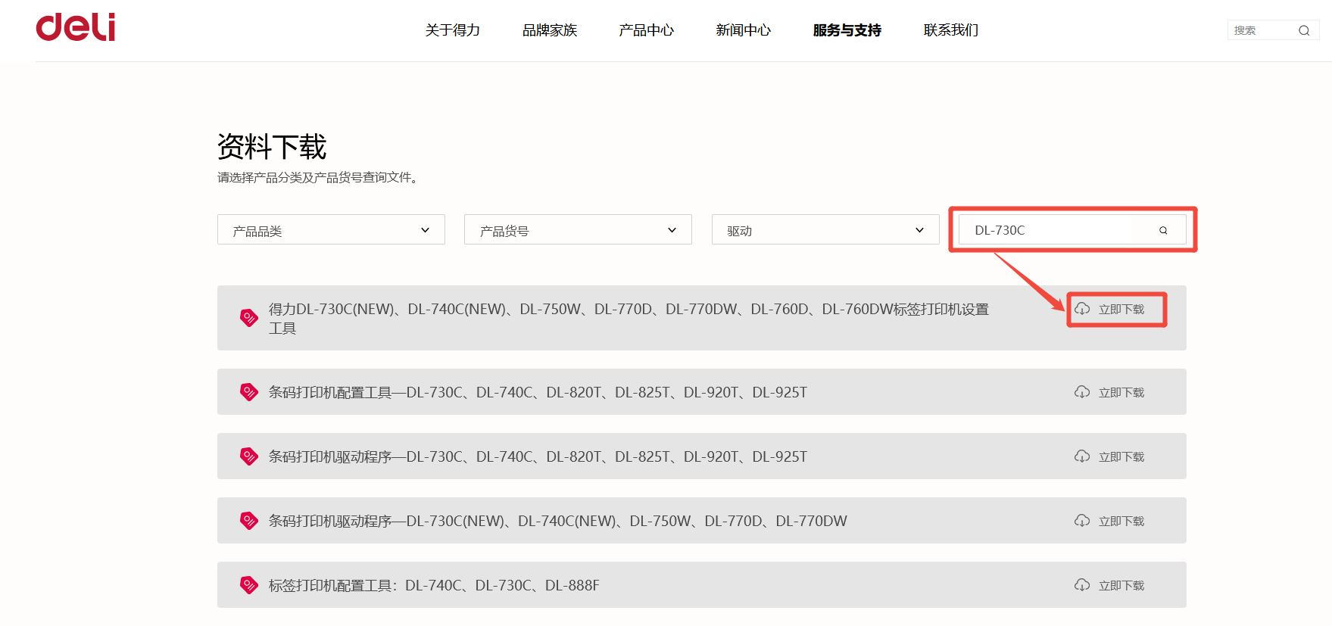This screenshot has height=626, width=1332.
Task: Open the 产品中心 menu
Action: (x=647, y=30)
